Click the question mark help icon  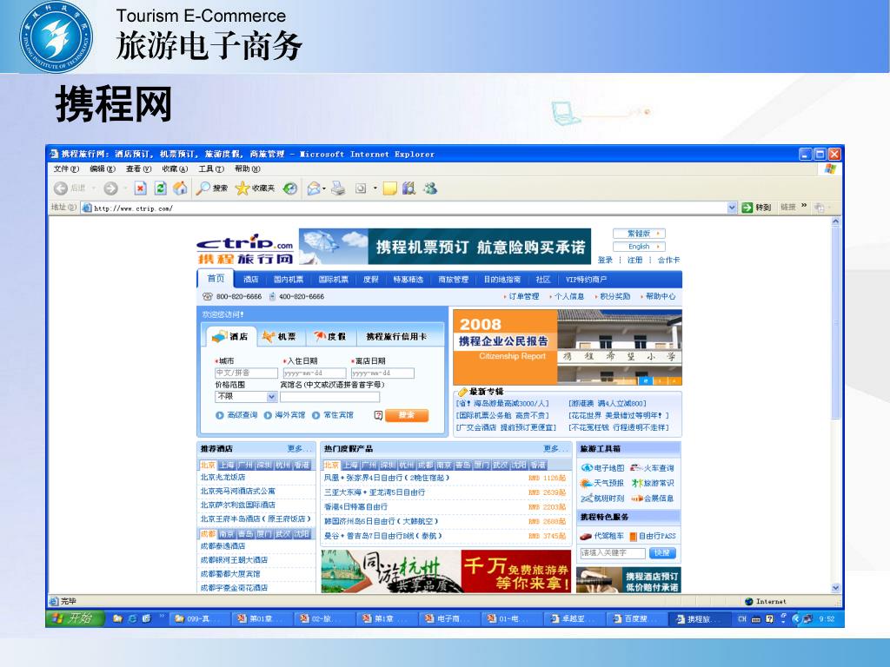[x=379, y=416]
